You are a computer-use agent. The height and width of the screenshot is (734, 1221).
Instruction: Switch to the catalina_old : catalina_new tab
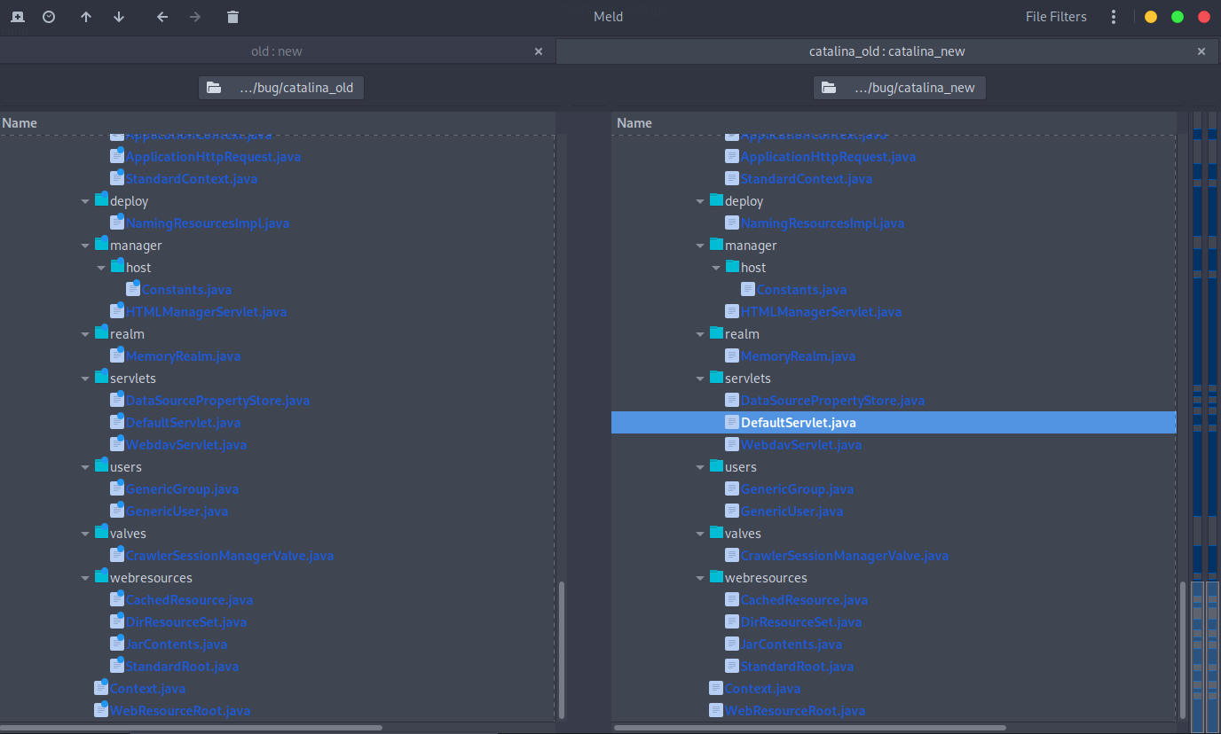(887, 51)
